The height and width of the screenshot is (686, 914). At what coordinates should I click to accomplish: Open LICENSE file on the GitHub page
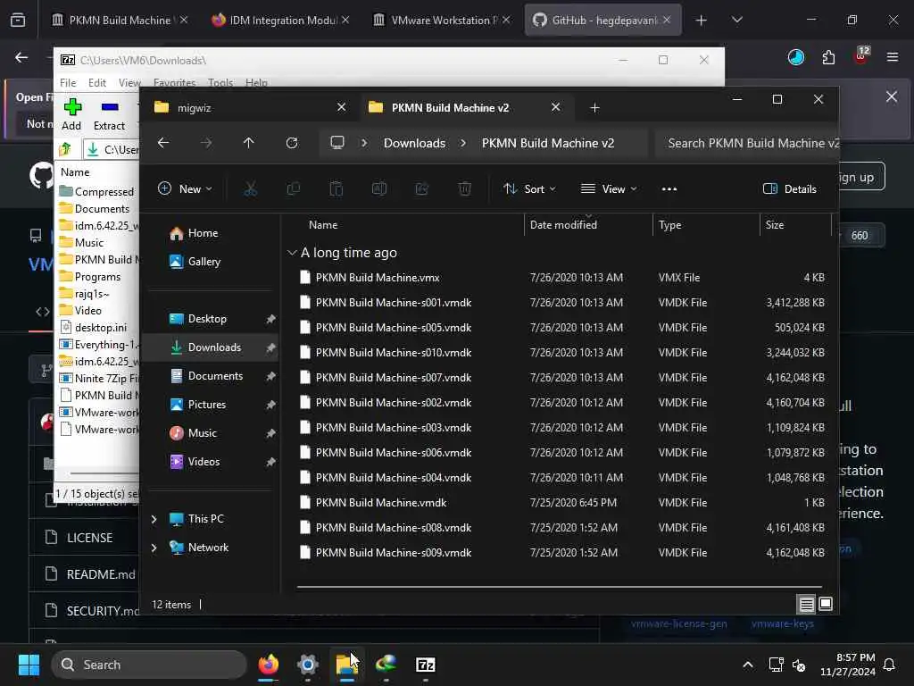pos(90,538)
